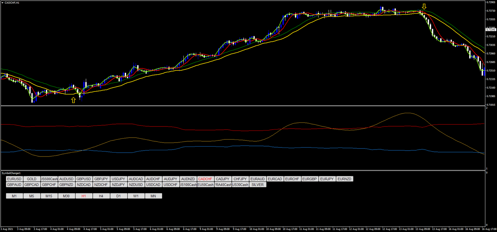Open the US500Cash chart

(x=49, y=179)
